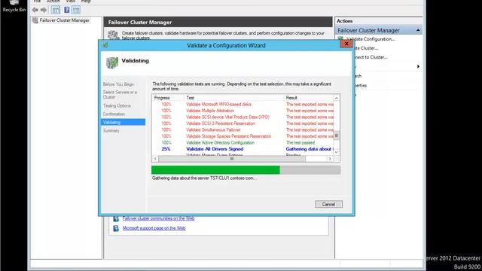Click the 25% progress cell
482x271 pixels.
coord(166,149)
